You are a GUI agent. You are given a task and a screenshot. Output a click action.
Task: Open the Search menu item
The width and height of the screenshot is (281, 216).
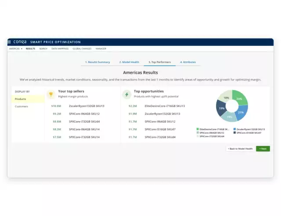coord(43,49)
